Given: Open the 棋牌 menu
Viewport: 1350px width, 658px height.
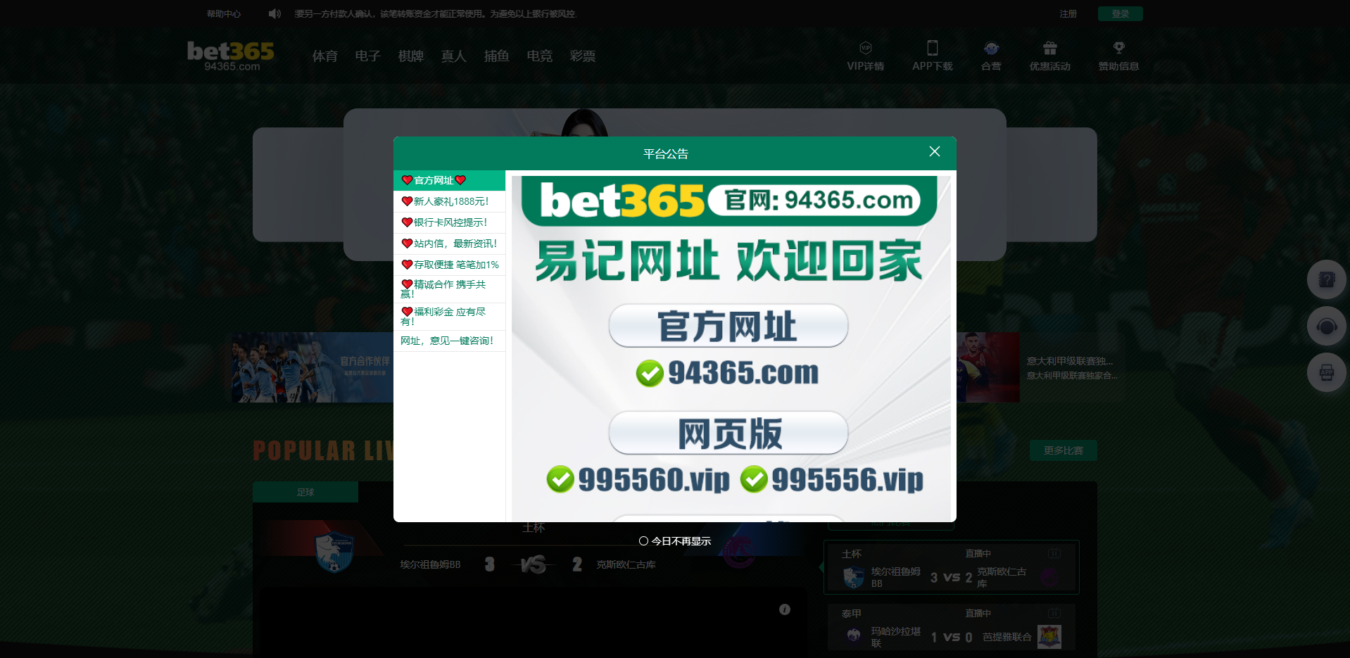Looking at the screenshot, I should pos(411,56).
